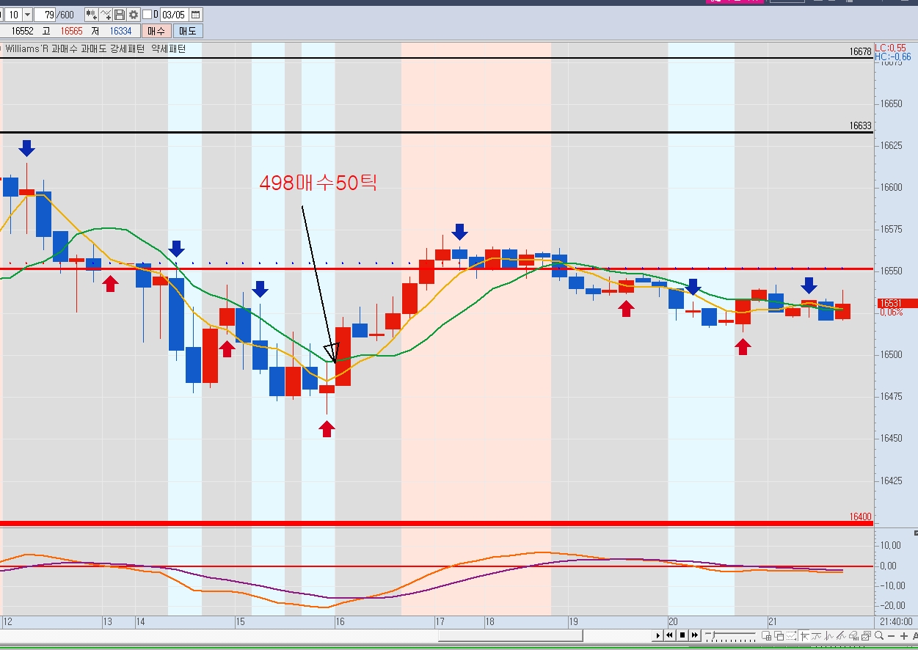Click the period input showing 10
Viewport: 918px width, 650px height.
tap(14, 14)
